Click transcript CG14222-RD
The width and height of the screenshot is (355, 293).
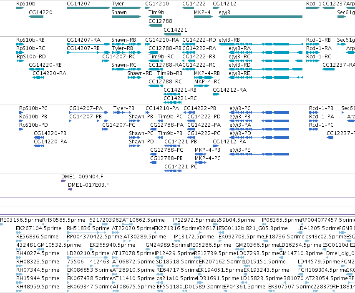coord(199,40)
